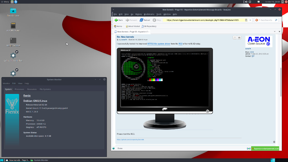Open the address bar history dropdown
The width and height of the screenshot is (288, 162).
(x=250, y=20)
